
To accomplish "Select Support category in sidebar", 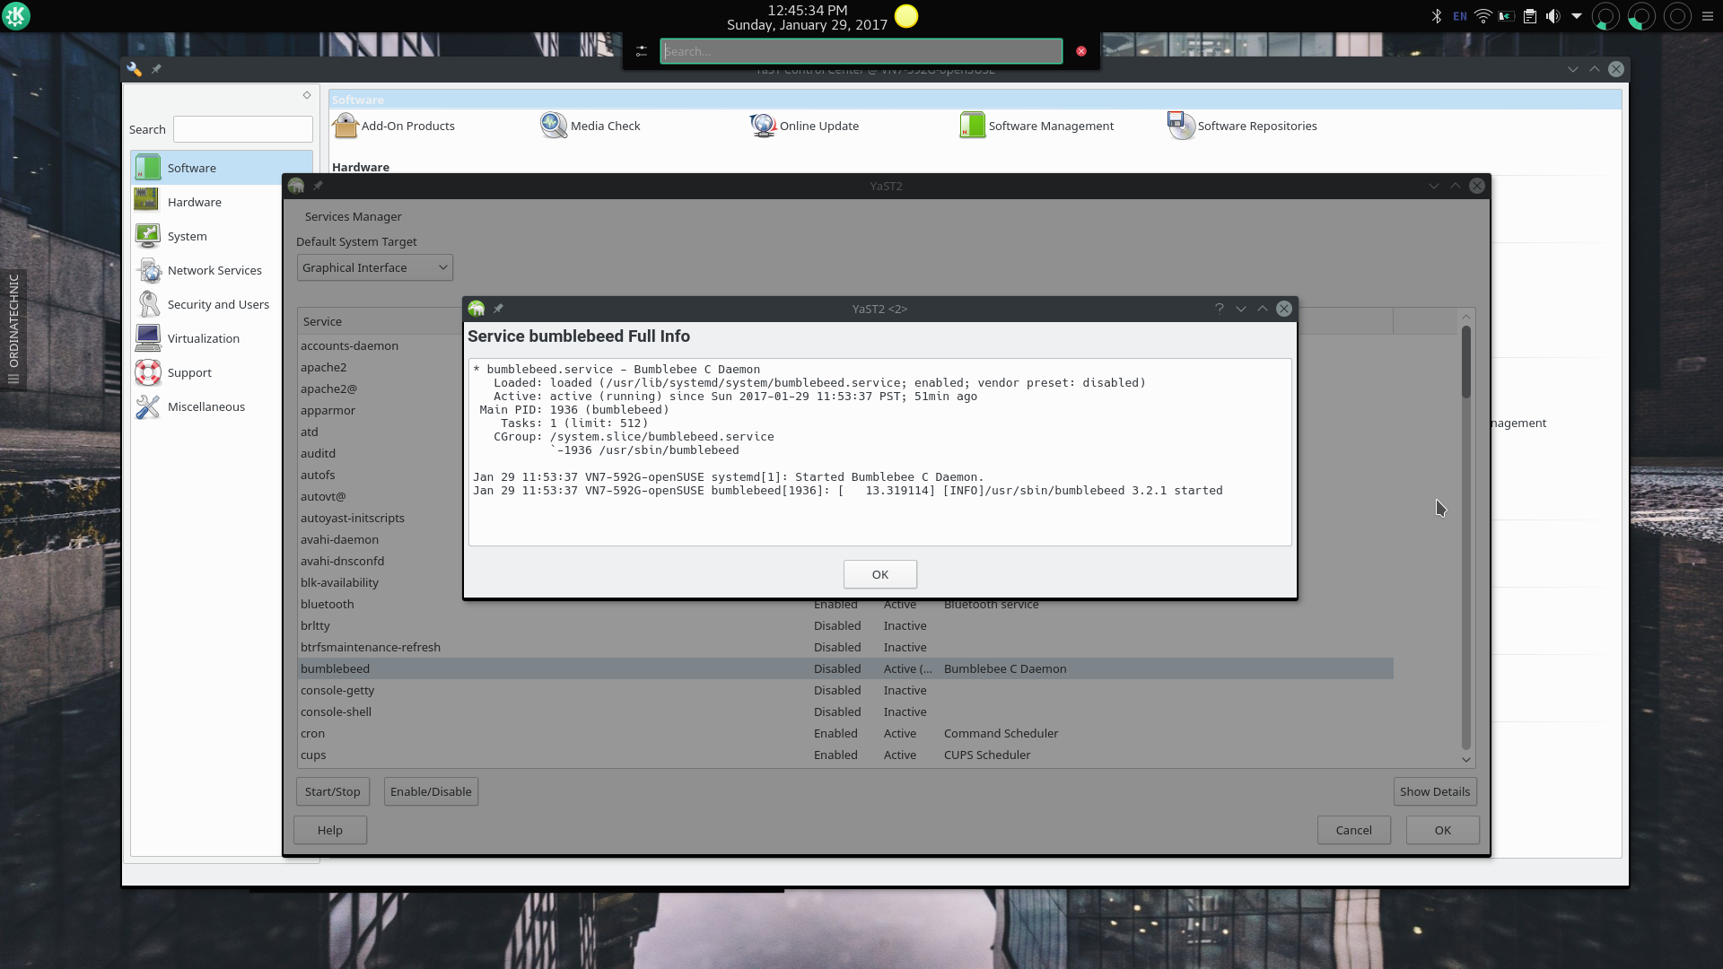I will [206, 372].
